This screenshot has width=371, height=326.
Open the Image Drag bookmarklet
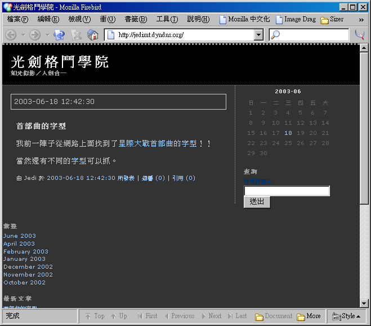point(296,19)
